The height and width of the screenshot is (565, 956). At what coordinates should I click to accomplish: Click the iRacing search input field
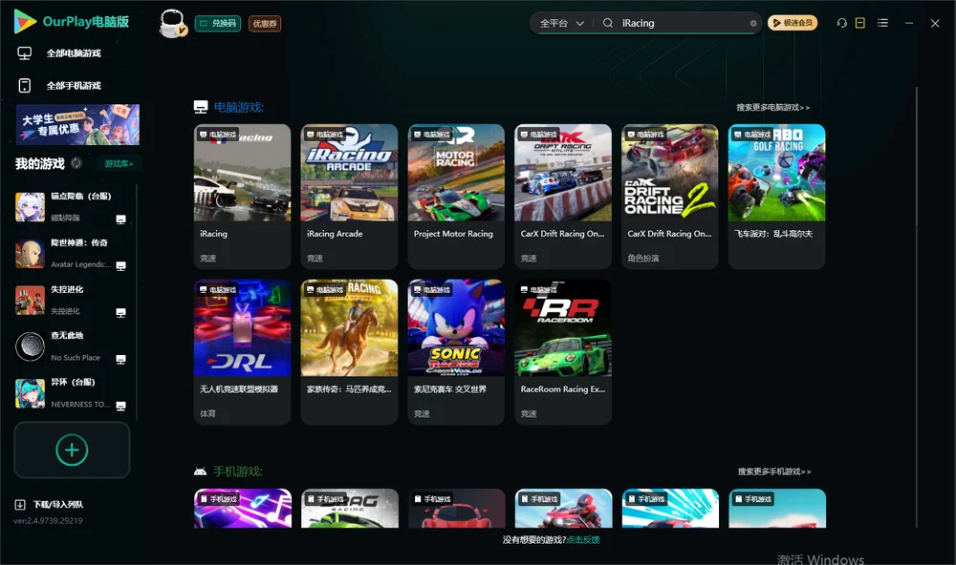click(x=683, y=23)
